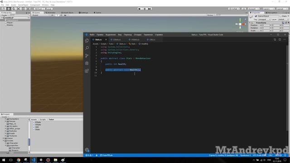
Task: Open Unity Window menu
Action: 45,5
